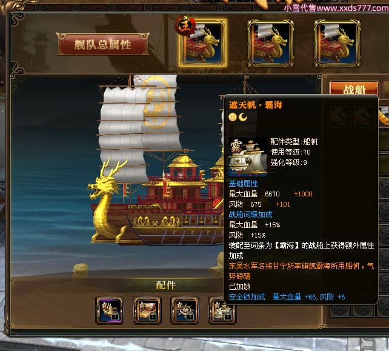Click the large white sail on ship preview

coord(139,124)
